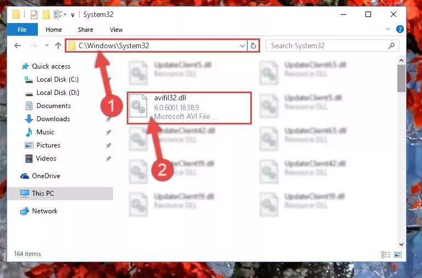422x278 pixels.
Task: Go up one folder level
Action: (x=58, y=46)
